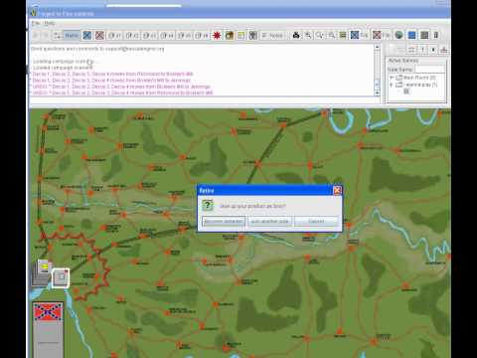Collapse the second room tree node
The image size is (477, 358).
[392, 85]
